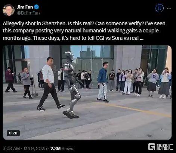Click the Jan 9, 2025 date

(x=35, y=149)
